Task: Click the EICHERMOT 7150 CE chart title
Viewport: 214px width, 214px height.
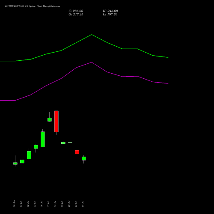Action: point(33,6)
